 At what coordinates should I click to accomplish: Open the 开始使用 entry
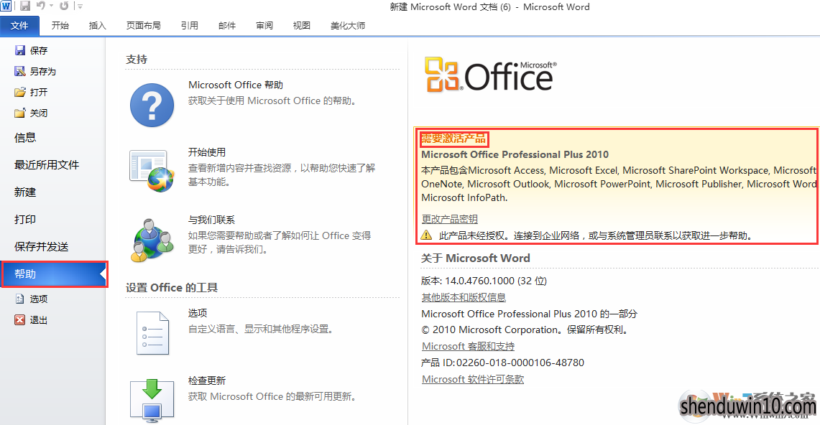click(206, 152)
